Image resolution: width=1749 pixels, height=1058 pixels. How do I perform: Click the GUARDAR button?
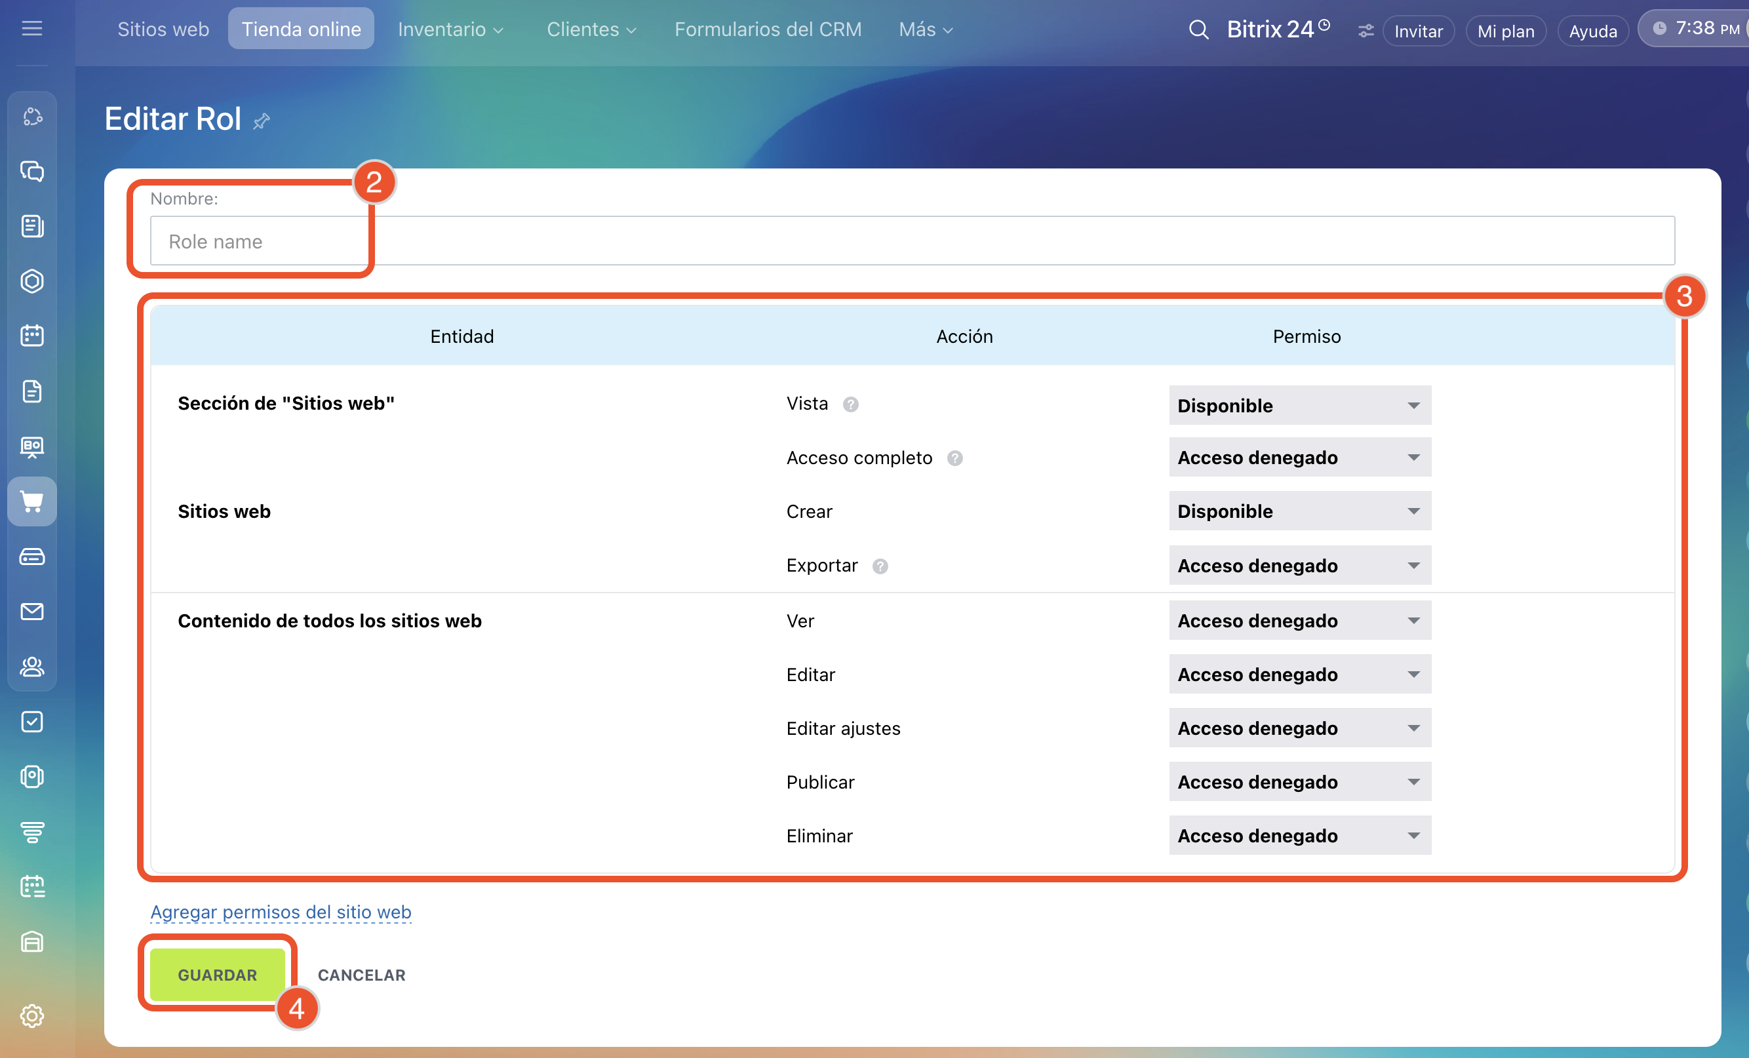coord(217,974)
